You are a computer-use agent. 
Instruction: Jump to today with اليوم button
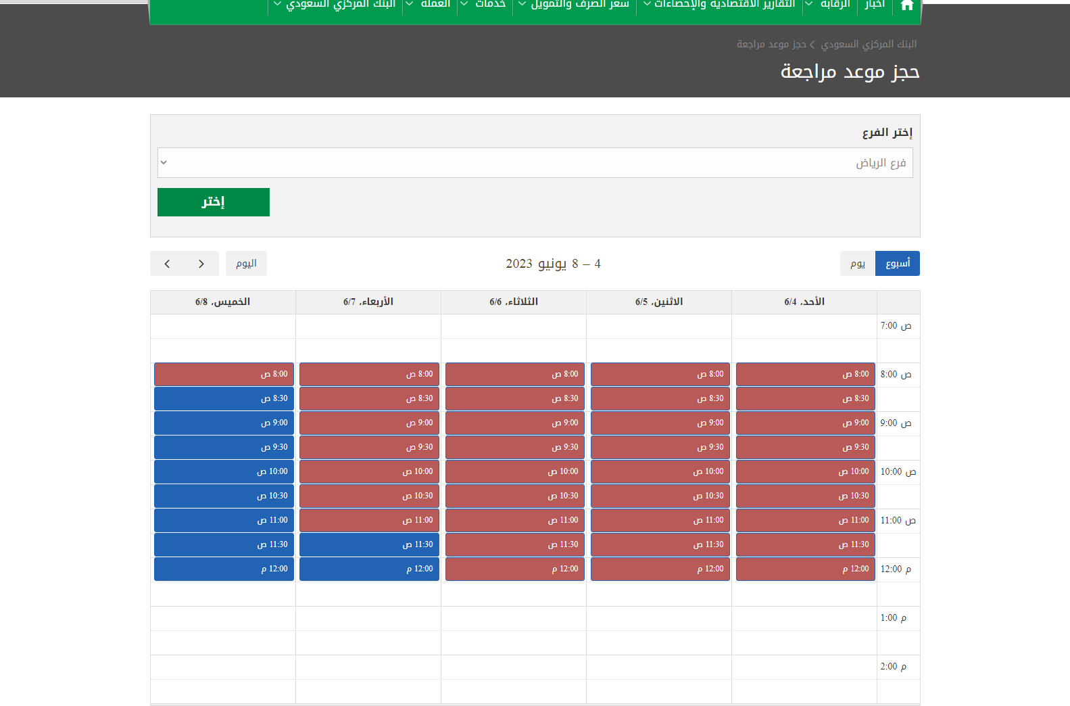tap(246, 264)
